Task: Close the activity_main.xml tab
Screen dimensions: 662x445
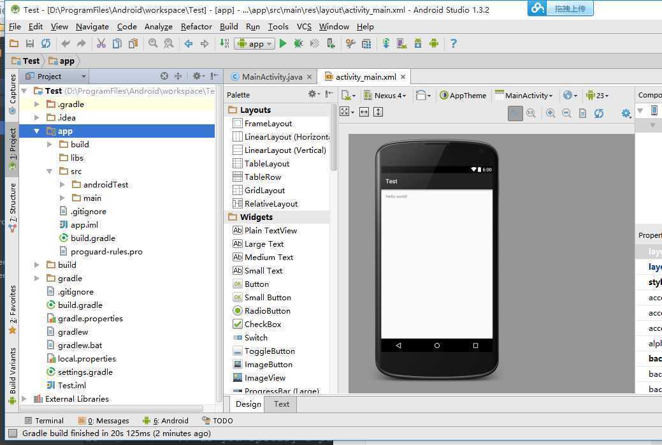Action: click(403, 77)
